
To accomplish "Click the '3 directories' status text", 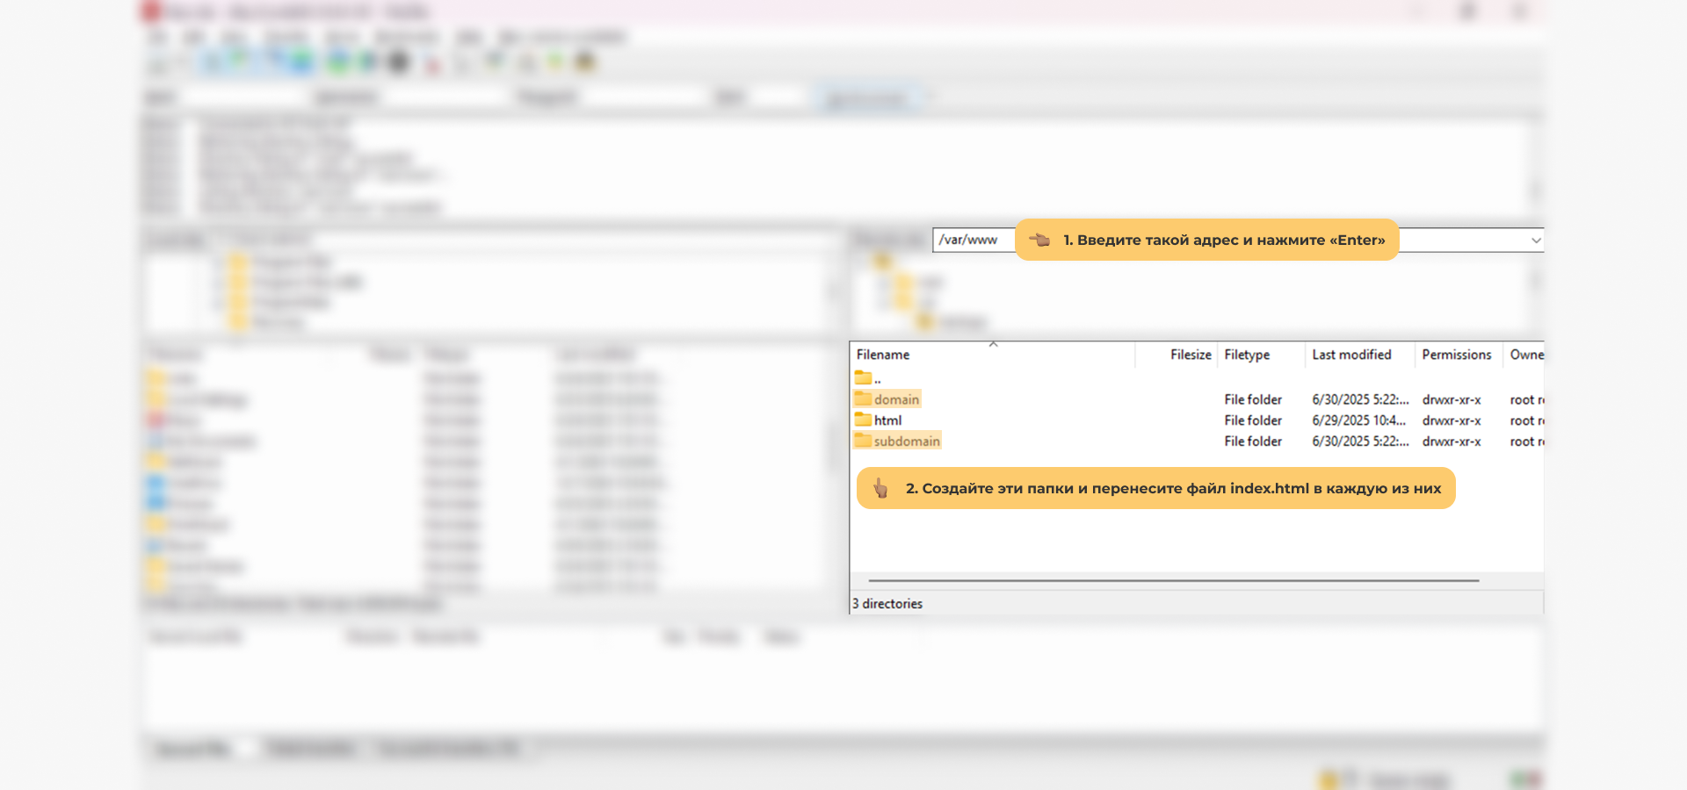I will click(x=887, y=604).
